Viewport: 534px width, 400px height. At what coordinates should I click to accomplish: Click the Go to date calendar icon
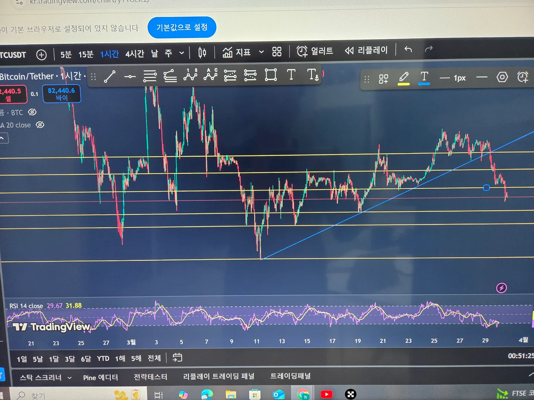(x=177, y=357)
